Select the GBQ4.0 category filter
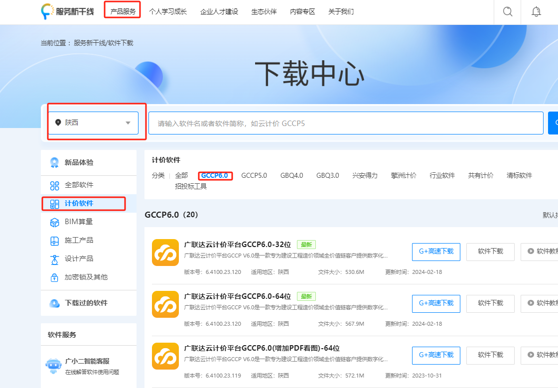 [x=291, y=175]
